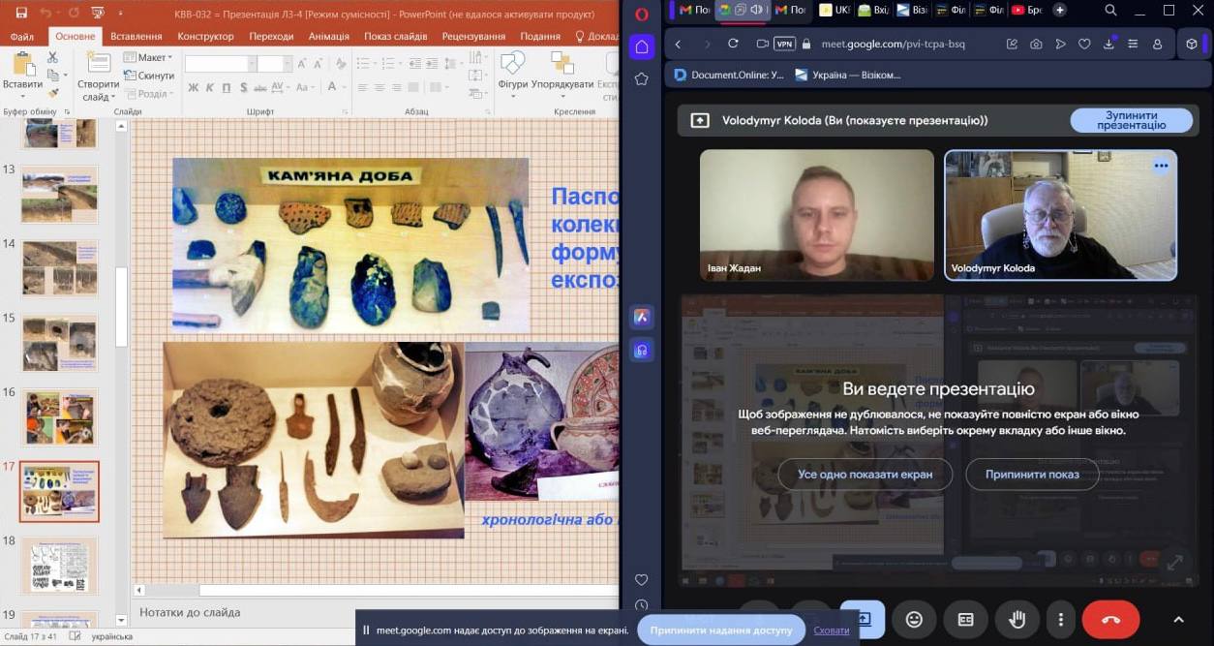Click the Save icon in PowerPoint
This screenshot has height=646, width=1214.
21,12
